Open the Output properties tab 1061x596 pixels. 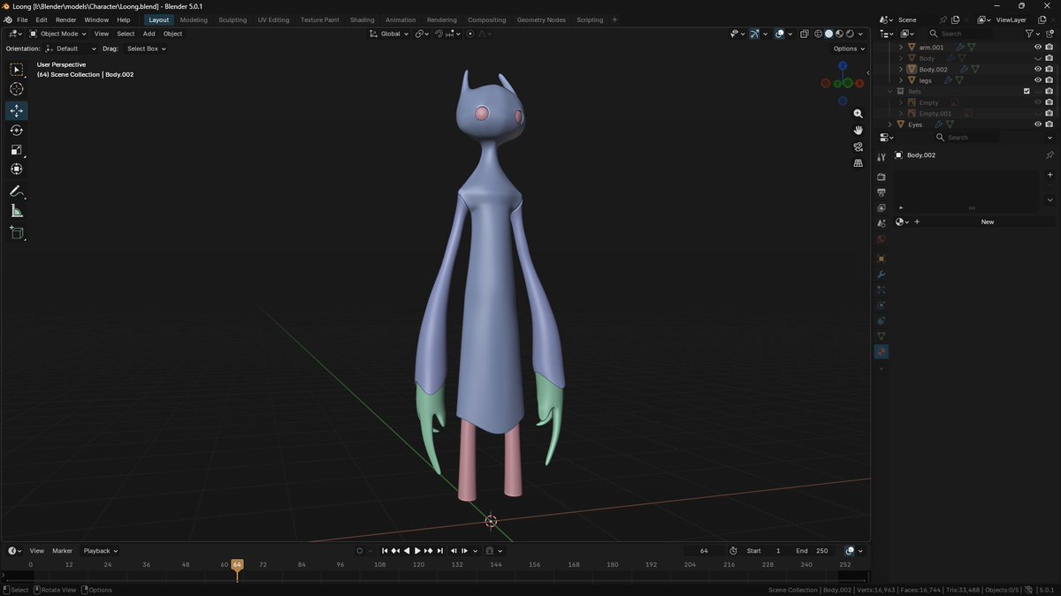tap(881, 192)
